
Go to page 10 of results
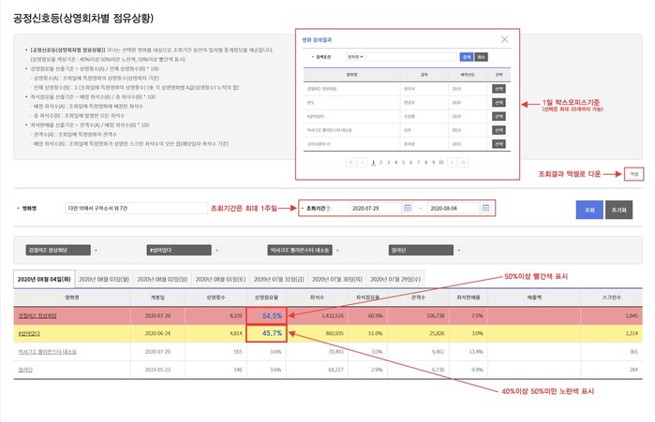click(x=440, y=162)
